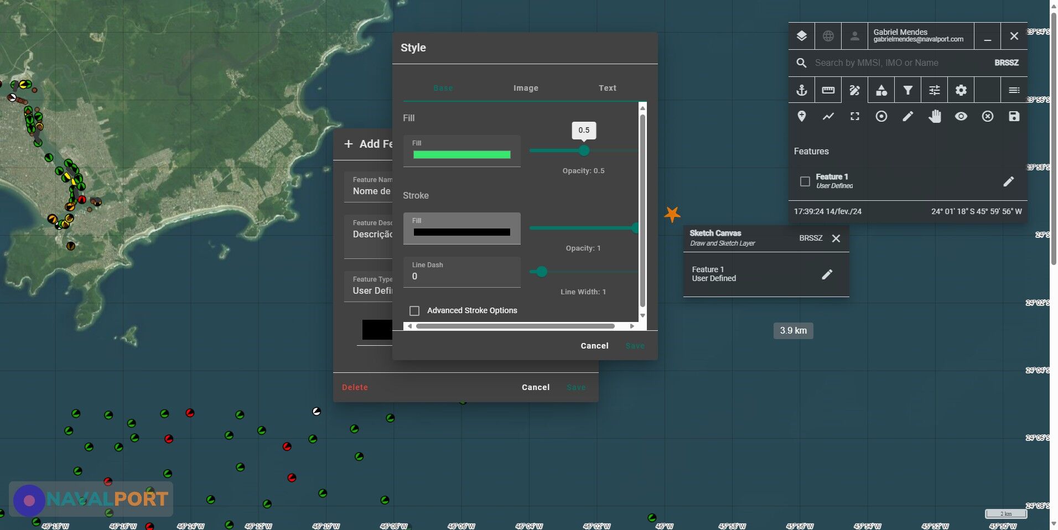Viewport: 1058px width, 530px height.
Task: Select the place marker pin tool
Action: [801, 116]
